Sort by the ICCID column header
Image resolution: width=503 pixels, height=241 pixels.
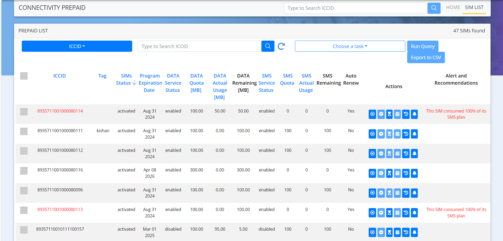[x=59, y=76]
